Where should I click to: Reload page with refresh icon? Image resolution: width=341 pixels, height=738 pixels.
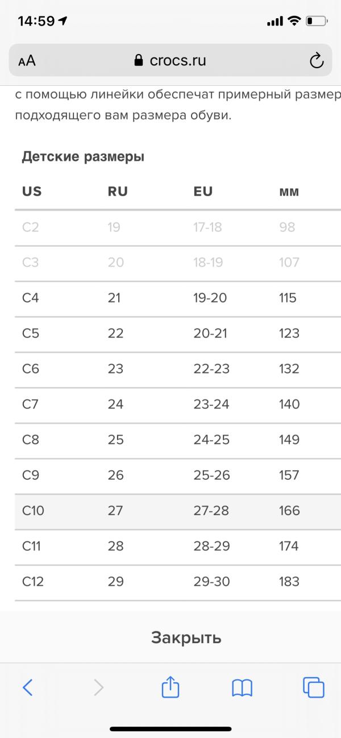click(316, 61)
